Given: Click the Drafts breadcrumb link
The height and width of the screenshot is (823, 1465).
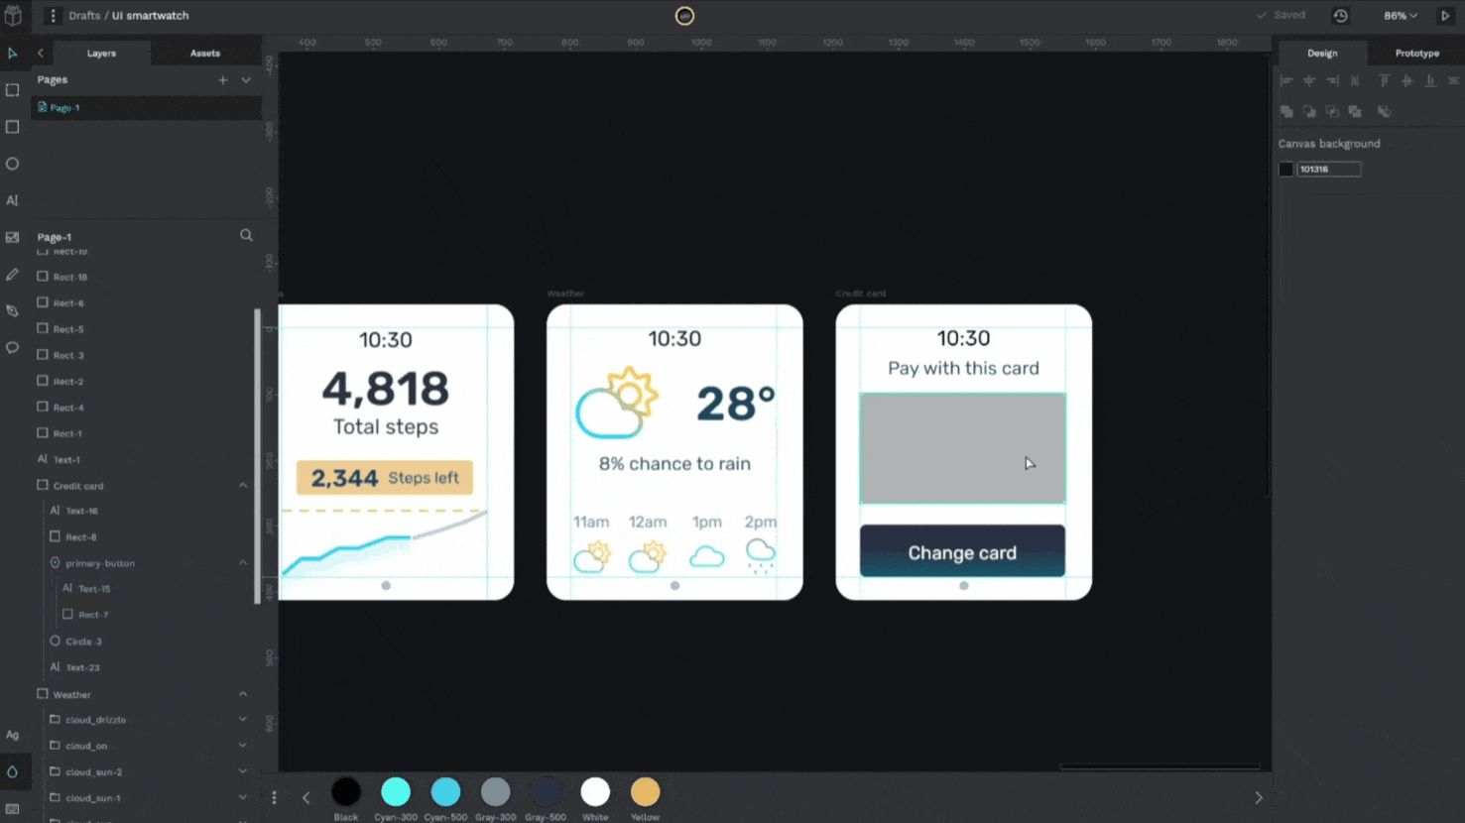Looking at the screenshot, I should (84, 16).
